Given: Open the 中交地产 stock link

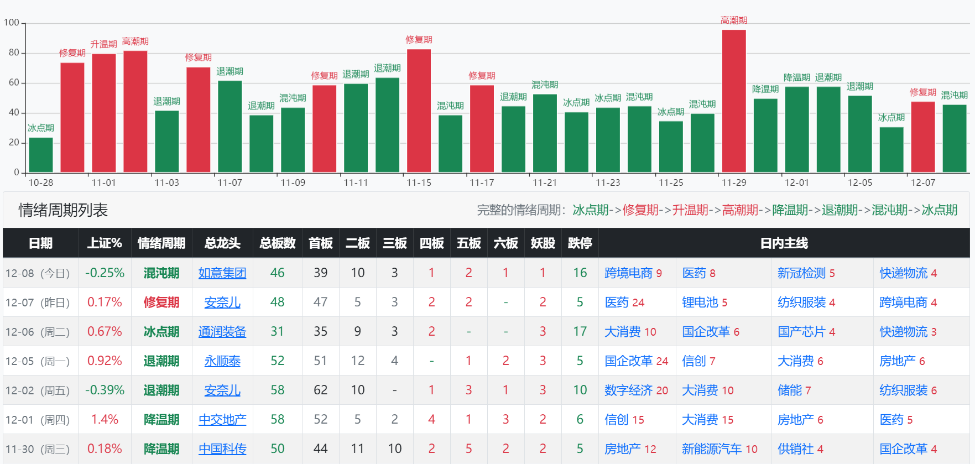Looking at the screenshot, I should click(x=222, y=420).
